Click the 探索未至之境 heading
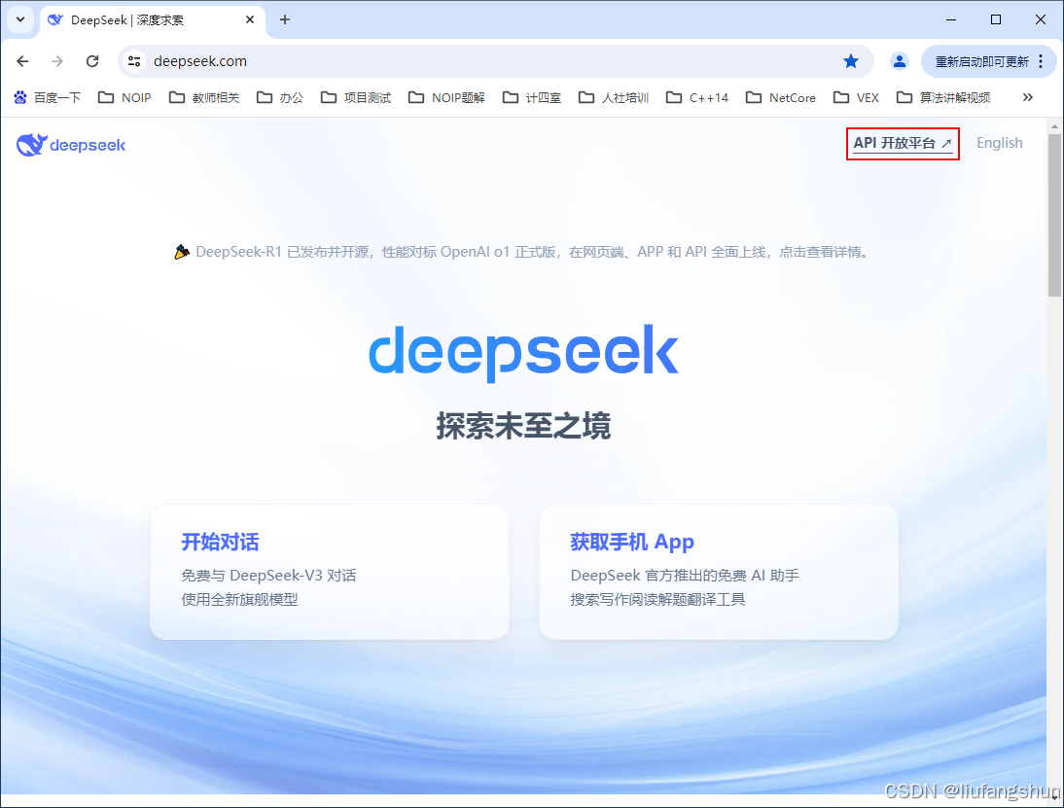Screen dimensions: 1064x808 (523, 426)
